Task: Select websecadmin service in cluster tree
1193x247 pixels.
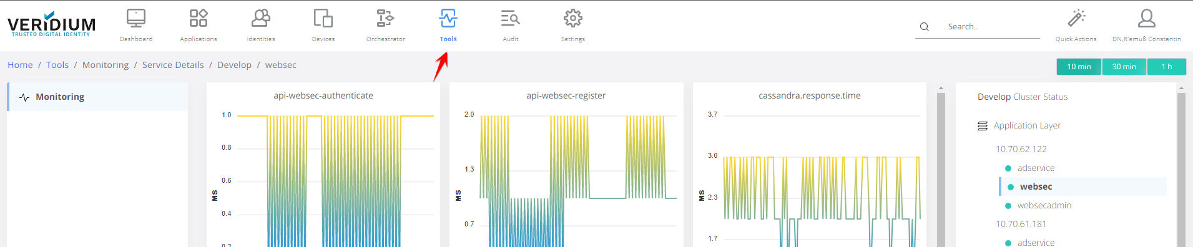Action: click(x=1044, y=205)
